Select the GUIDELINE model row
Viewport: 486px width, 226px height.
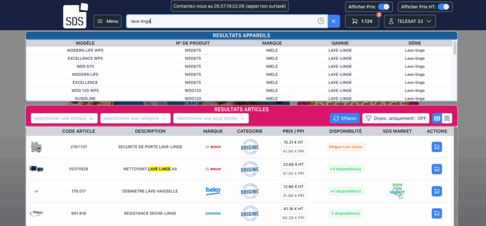click(239, 98)
